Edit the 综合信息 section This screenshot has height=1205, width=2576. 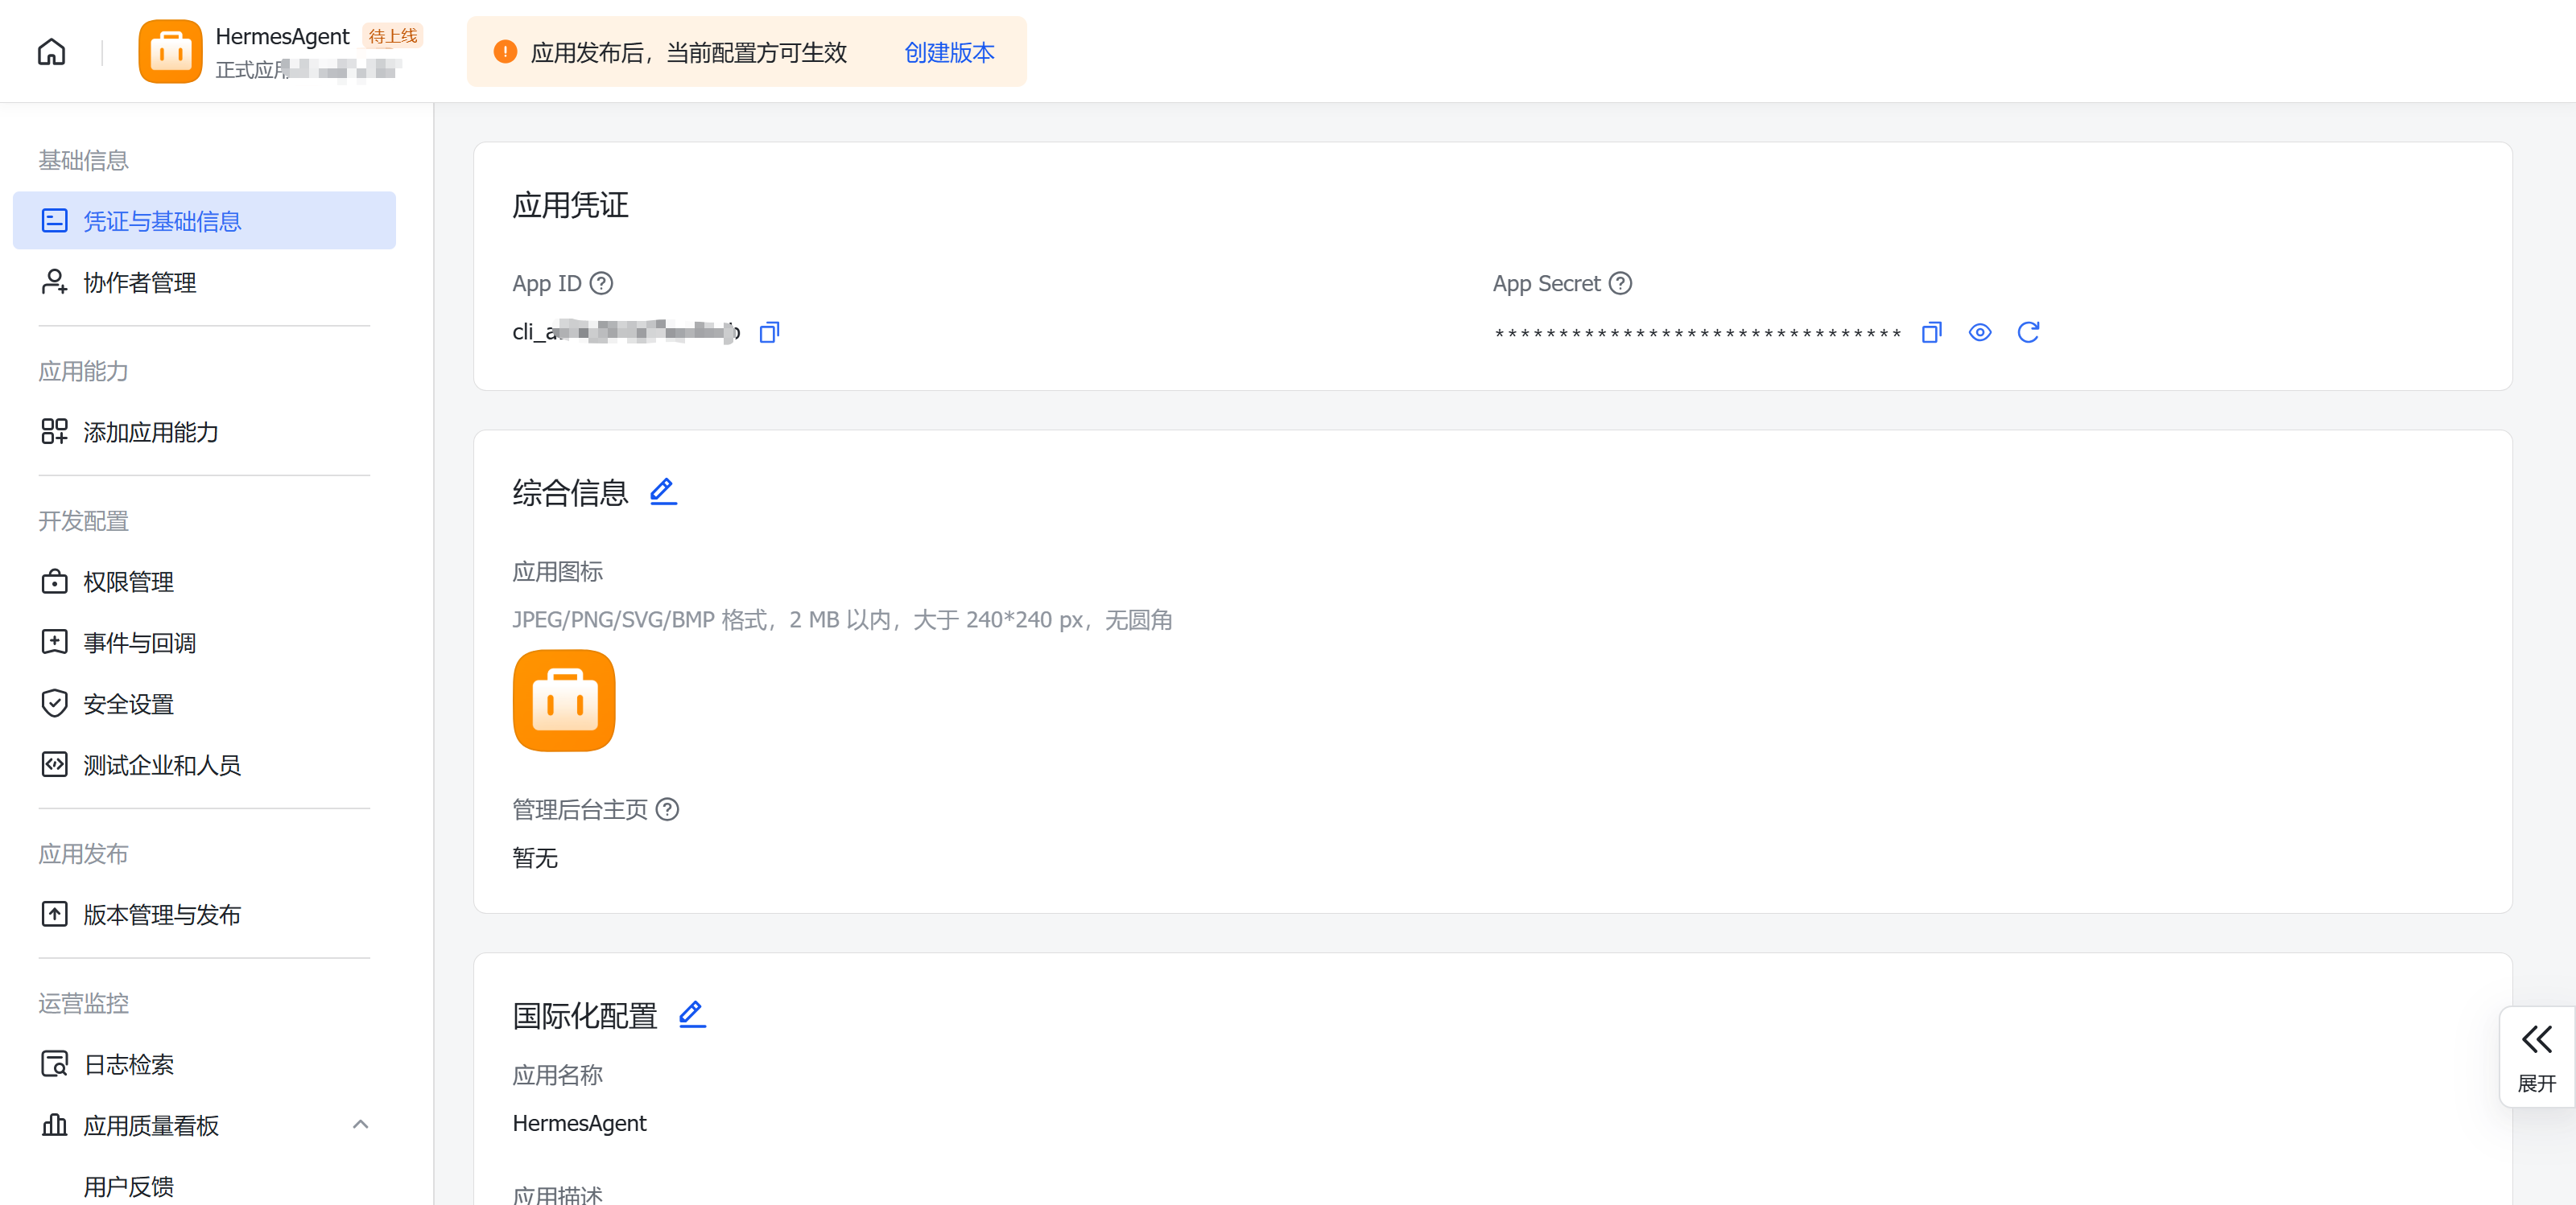pyautogui.click(x=663, y=491)
